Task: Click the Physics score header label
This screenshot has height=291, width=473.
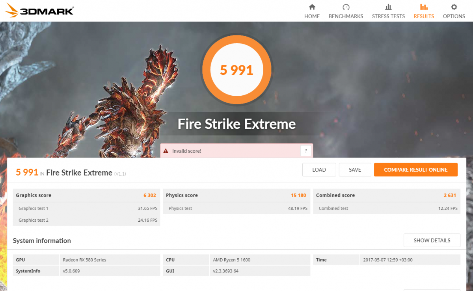Action: click(x=182, y=195)
